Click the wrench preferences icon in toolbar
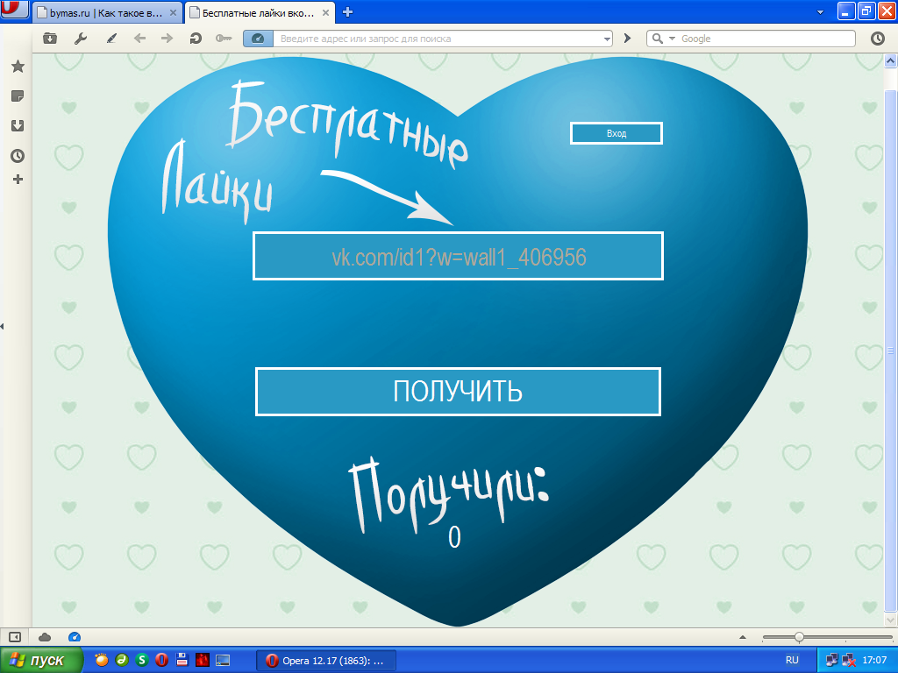Viewport: 898px width, 673px height. point(81,39)
